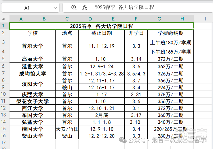Select column H header
This screenshot has width=213, height=149.
tap(182, 19)
